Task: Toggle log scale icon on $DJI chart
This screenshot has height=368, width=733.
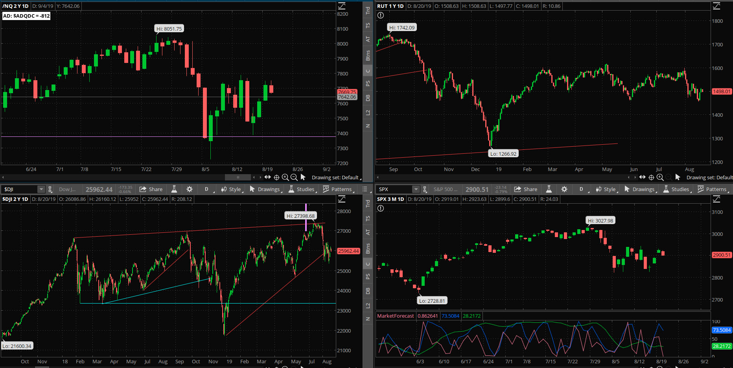Action: [x=342, y=199]
